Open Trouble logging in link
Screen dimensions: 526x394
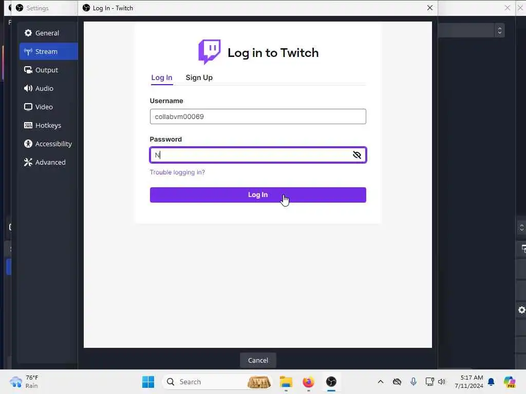point(177,172)
